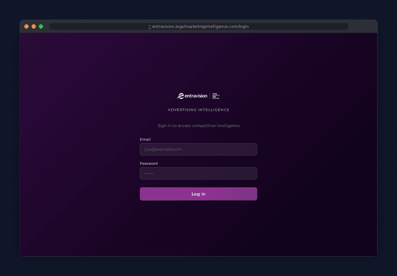Viewport: 397px width, 276px height.
Task: Click the Email field label
Action: [x=145, y=139]
